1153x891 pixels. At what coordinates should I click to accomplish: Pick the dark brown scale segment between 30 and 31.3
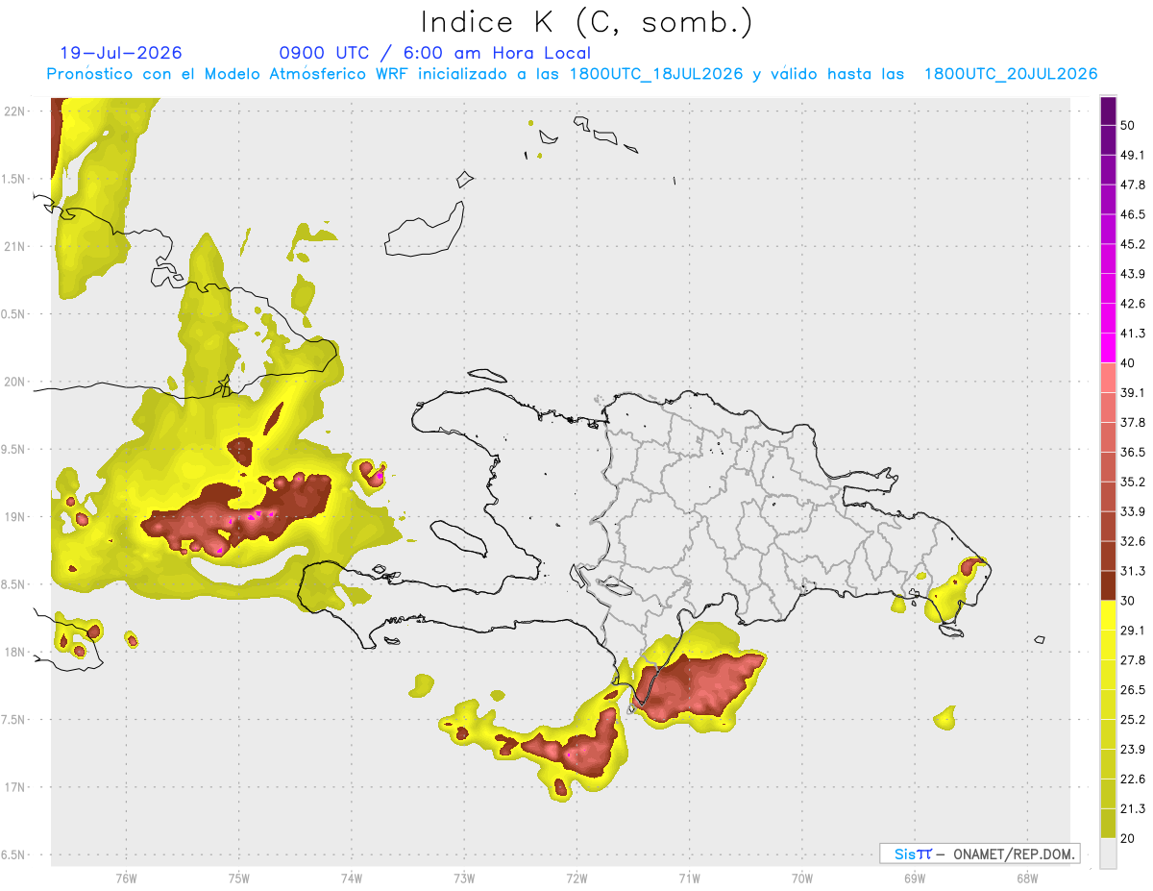(1109, 585)
